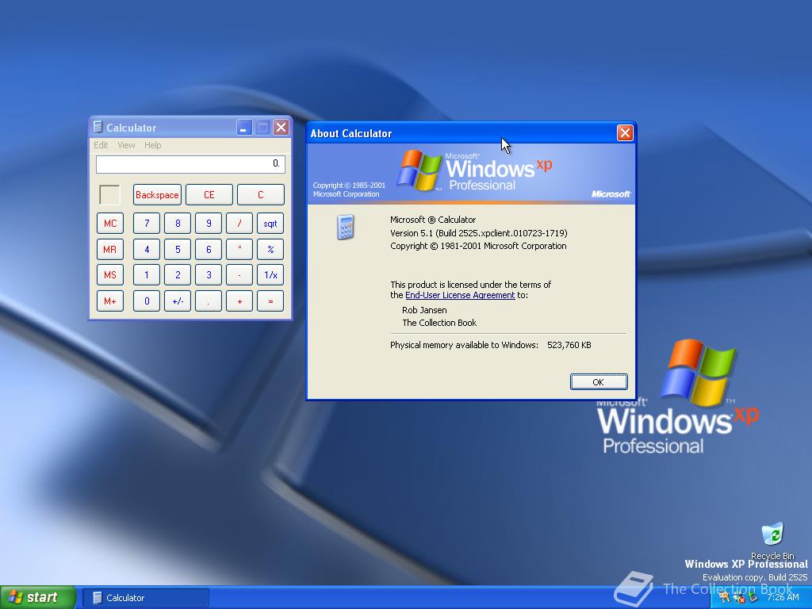The width and height of the screenshot is (812, 609).
Task: Open the View menu in Calculator
Action: pos(126,145)
